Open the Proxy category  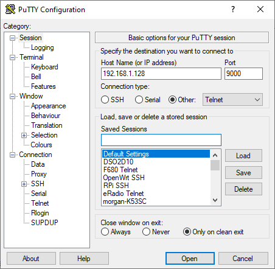tap(39, 174)
